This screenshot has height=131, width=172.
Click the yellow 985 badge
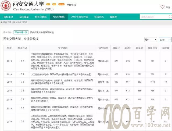coord(54,4)
